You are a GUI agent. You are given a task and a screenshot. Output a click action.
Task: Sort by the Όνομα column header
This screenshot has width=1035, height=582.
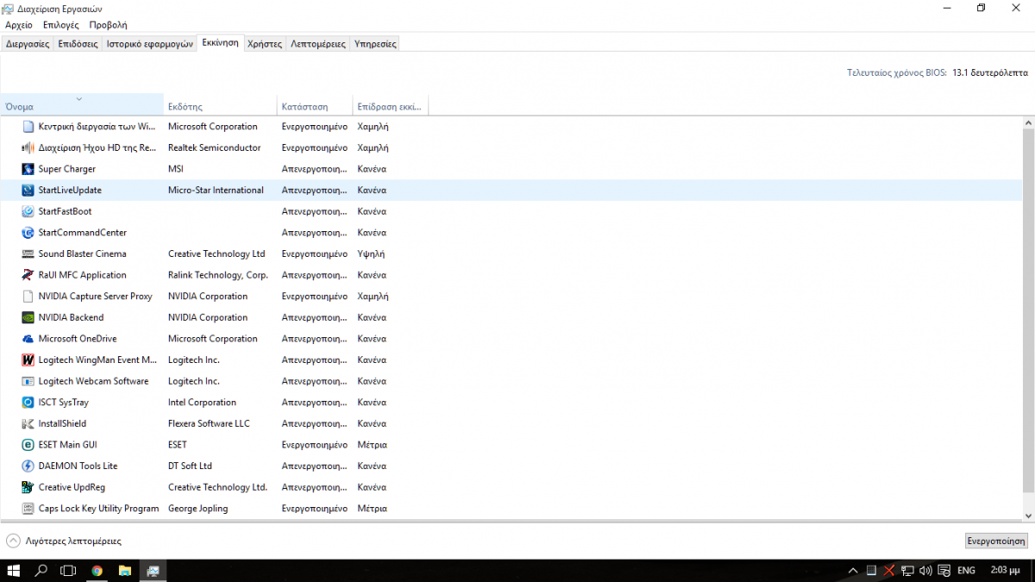pos(82,107)
